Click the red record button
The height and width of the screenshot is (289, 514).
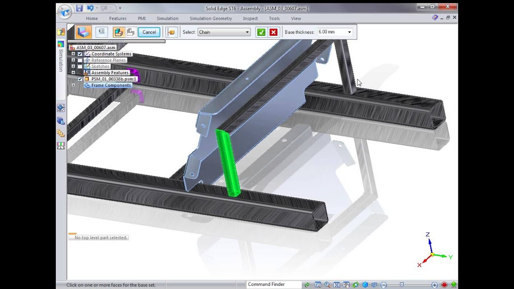(445, 285)
